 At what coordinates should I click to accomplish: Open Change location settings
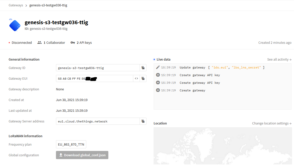coord(272,123)
